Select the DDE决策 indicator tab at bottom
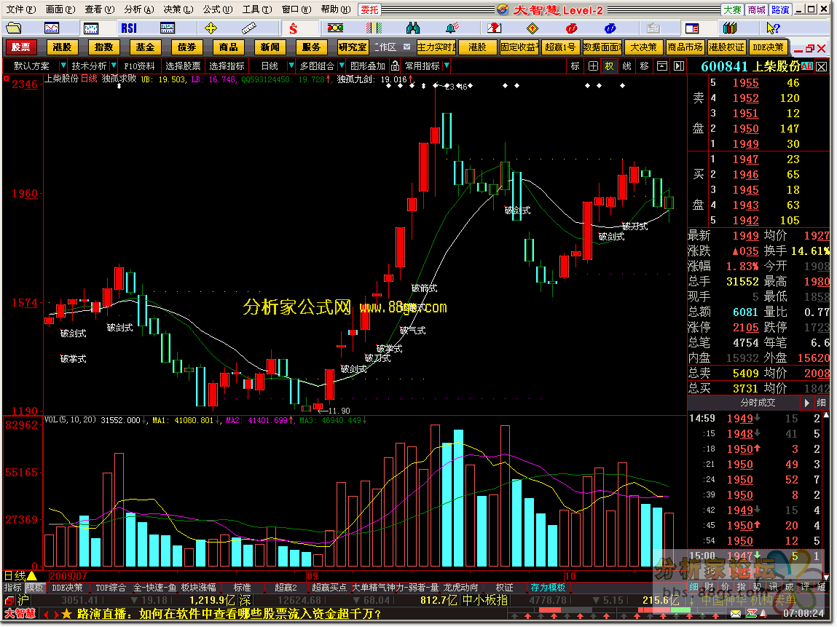Viewport: 837px width, 627px height. 67,588
